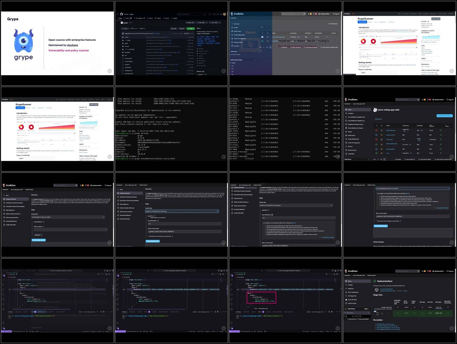Click Last Successful Artifacts link in feature/anchore thumbnail
This screenshot has height=344, width=457.
[x=386, y=289]
